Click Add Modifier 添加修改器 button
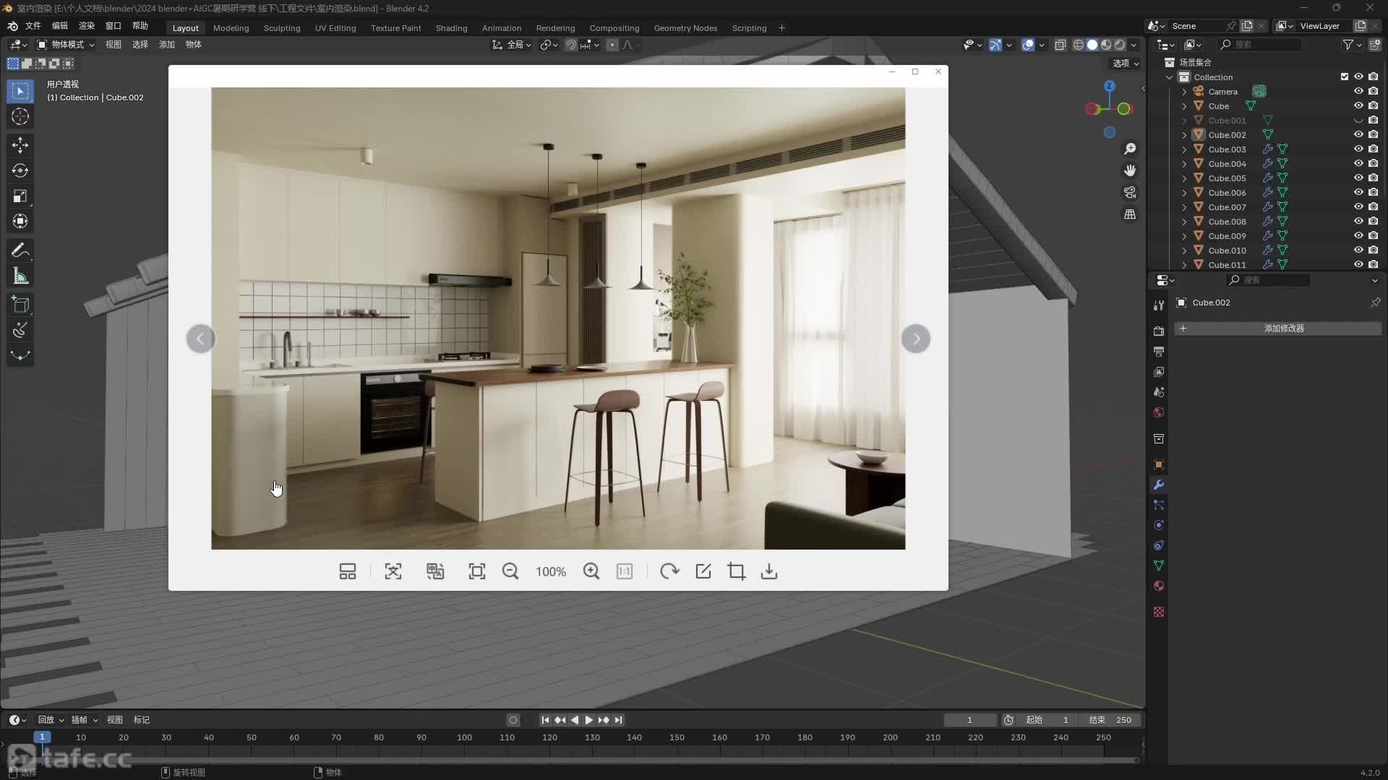Viewport: 1388px width, 780px height. (x=1277, y=329)
